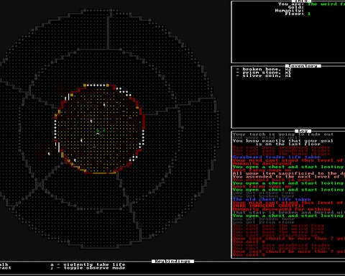Click log line 'You cost 5'
This screenshot has height=276, width=345.
click(x=249, y=254)
